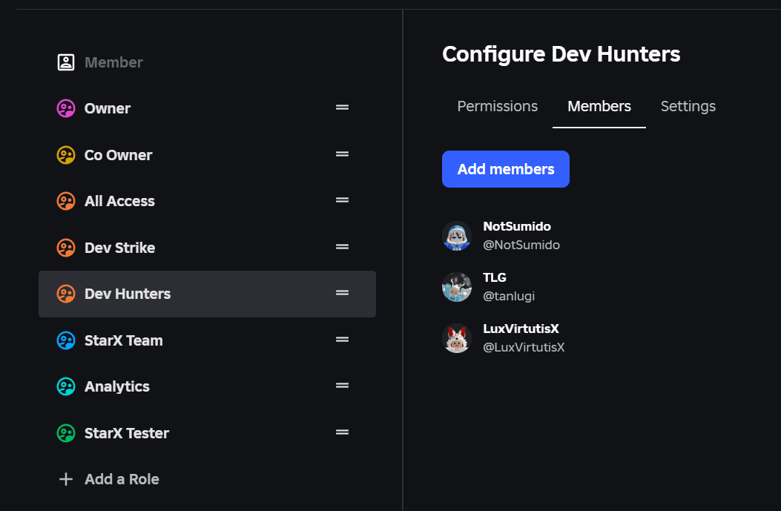The height and width of the screenshot is (511, 781).
Task: Click the reorder handle beside Owner
Action: click(342, 107)
